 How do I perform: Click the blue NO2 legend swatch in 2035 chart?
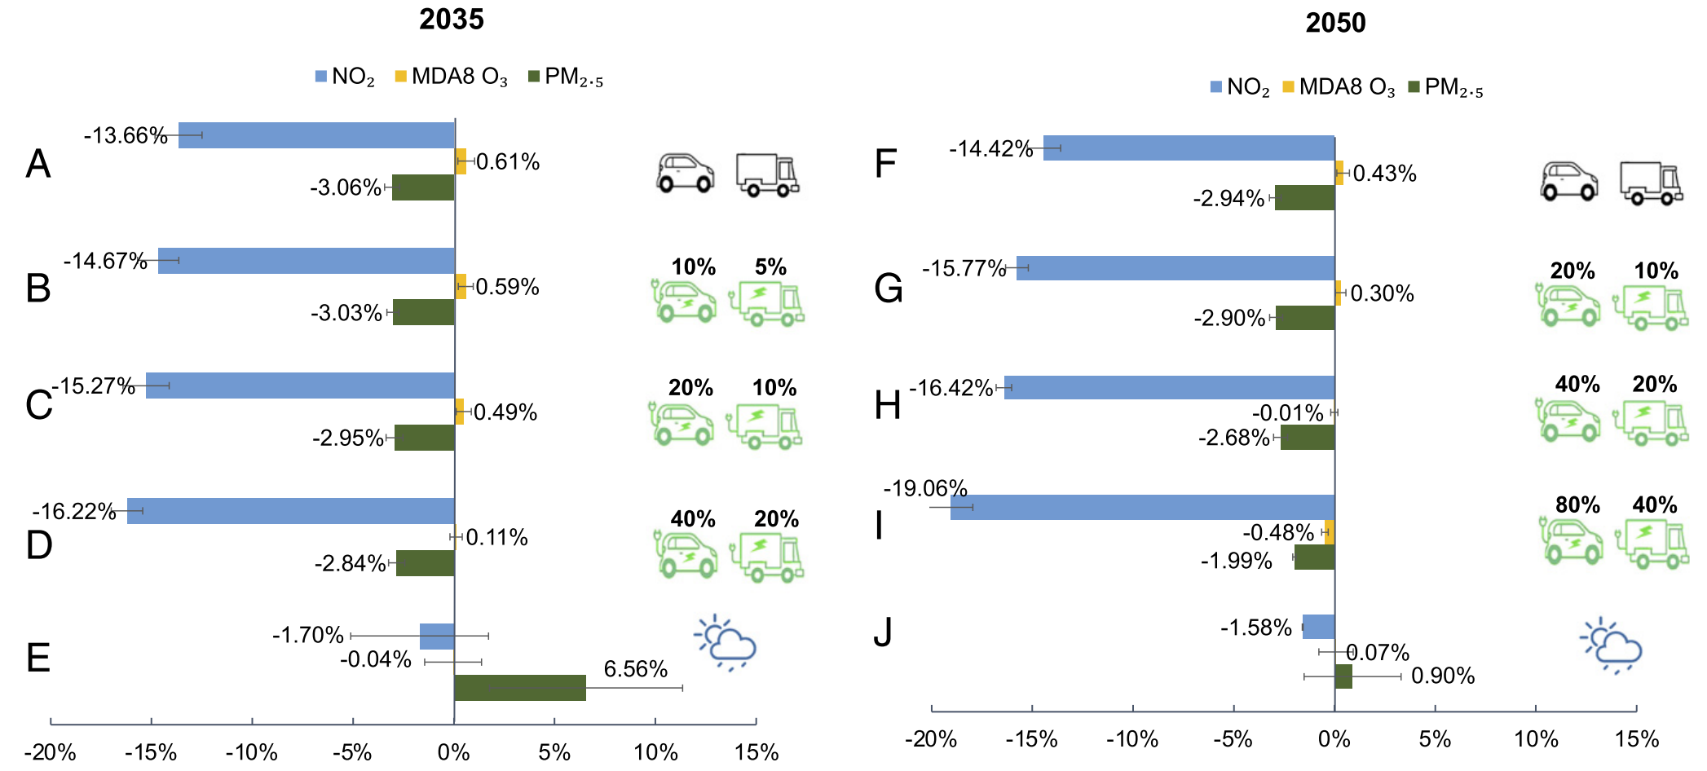[x=321, y=77]
